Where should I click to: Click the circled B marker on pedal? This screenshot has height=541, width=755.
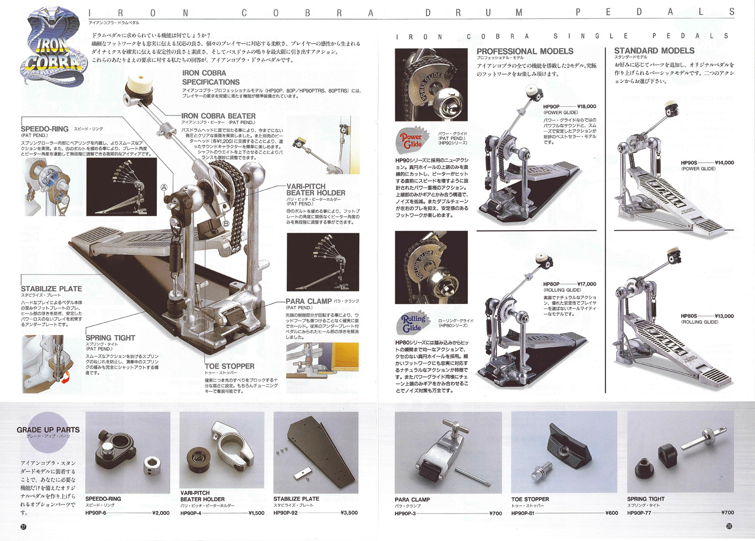(x=226, y=223)
